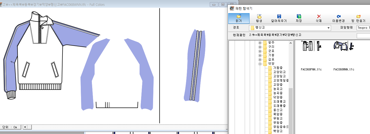The height and width of the screenshot is (134, 370).
Task: Click the 덮어씌우기 (Overwrite) save icon
Action: pyautogui.click(x=279, y=18)
